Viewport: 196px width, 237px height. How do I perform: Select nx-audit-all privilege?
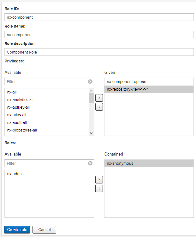(47, 123)
